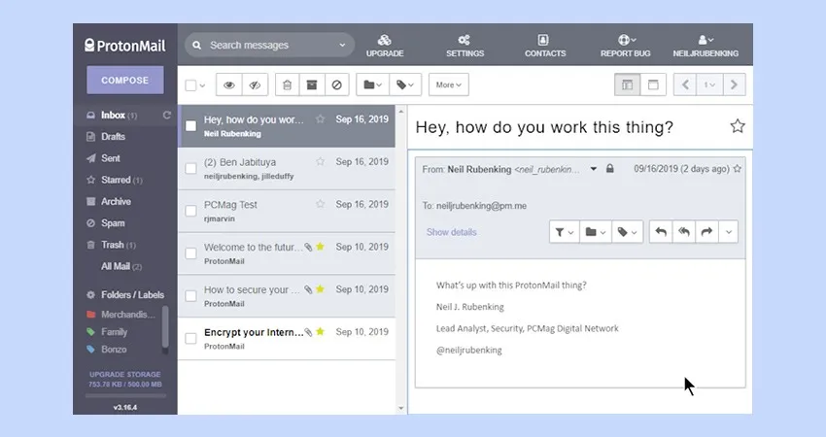Check the 'How to secure your' checkbox
The width and height of the screenshot is (826, 437).
coord(190,296)
